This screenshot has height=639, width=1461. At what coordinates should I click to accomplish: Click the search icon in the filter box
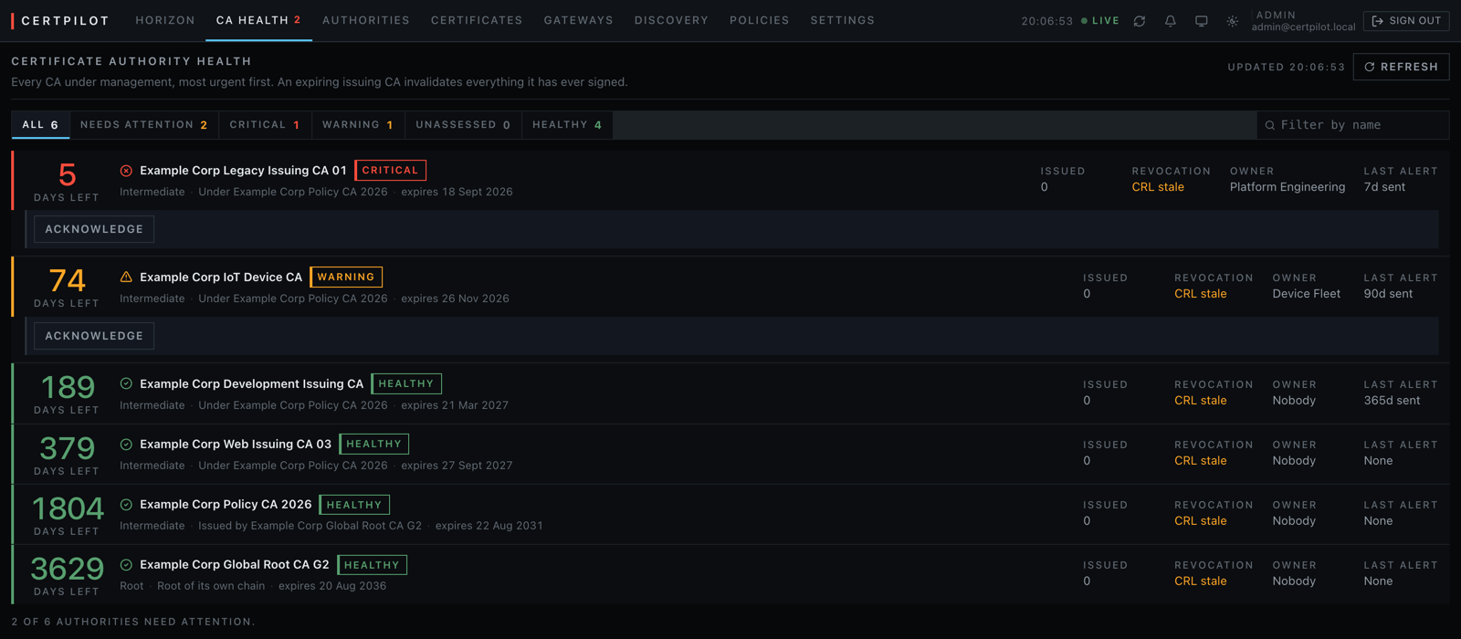point(1270,125)
